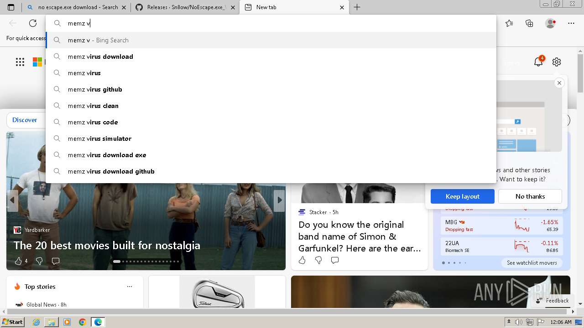Open Simon & Garfunkel band name article
This screenshot has width=584, height=328.
[x=360, y=236]
